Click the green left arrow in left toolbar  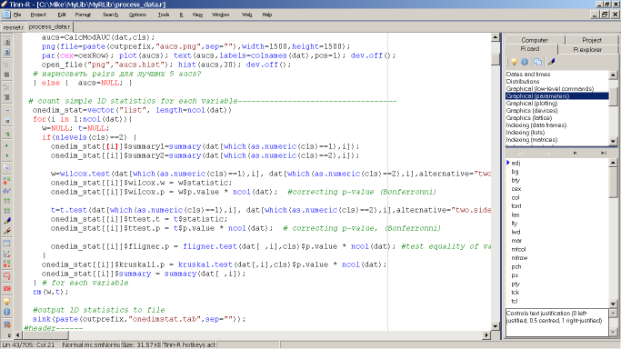tap(6, 146)
